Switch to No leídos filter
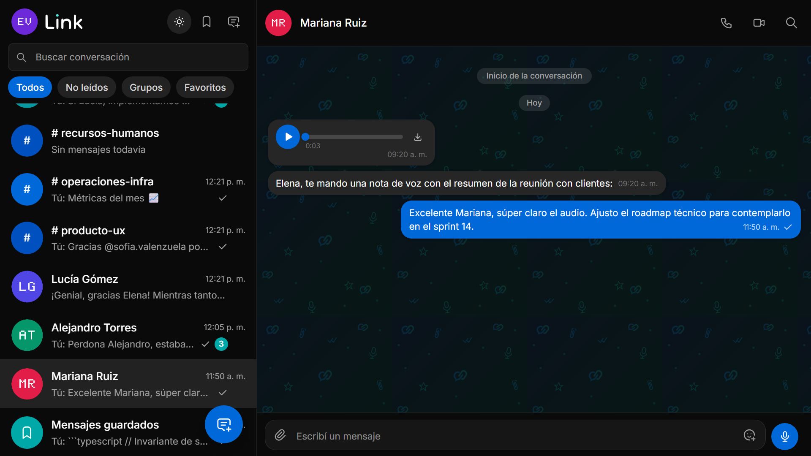The image size is (811, 456). pyautogui.click(x=87, y=87)
